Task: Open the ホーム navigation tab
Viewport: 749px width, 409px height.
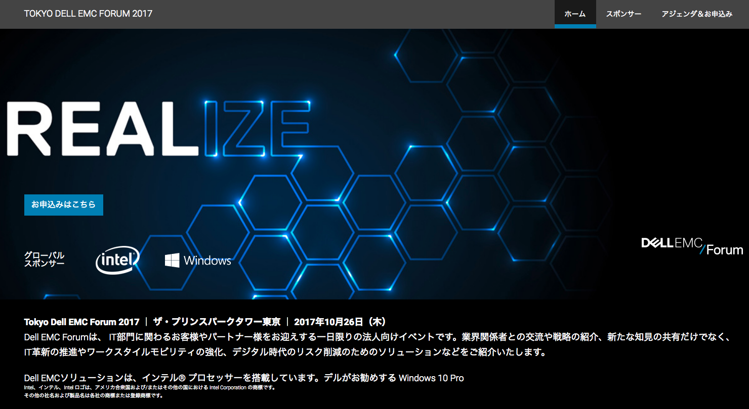Action: 575,14
